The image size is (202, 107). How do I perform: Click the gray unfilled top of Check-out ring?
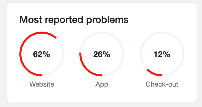click(x=162, y=33)
